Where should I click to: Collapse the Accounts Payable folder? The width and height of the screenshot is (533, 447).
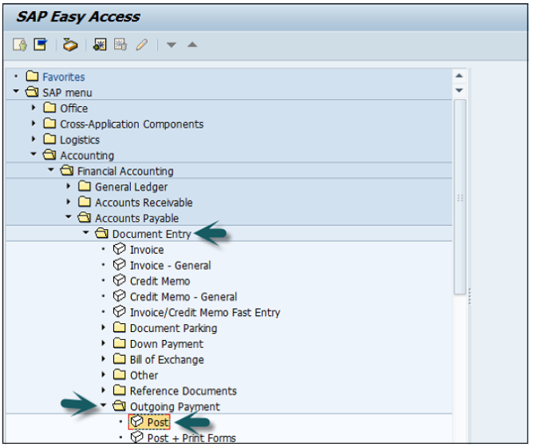click(x=69, y=218)
